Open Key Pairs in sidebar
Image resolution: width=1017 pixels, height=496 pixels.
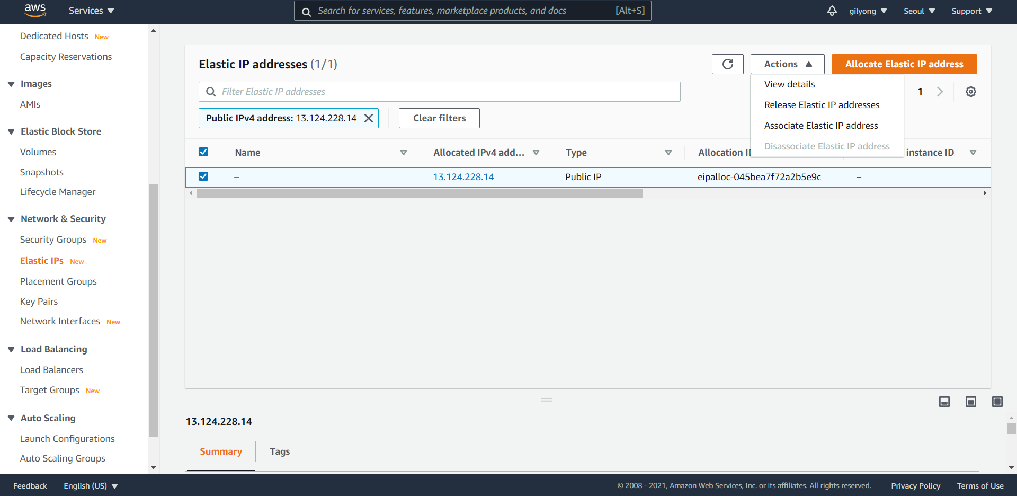coord(39,302)
